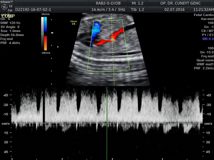
Task: Click the small yellow Voluson E8 watermark
Action: (74, 23)
